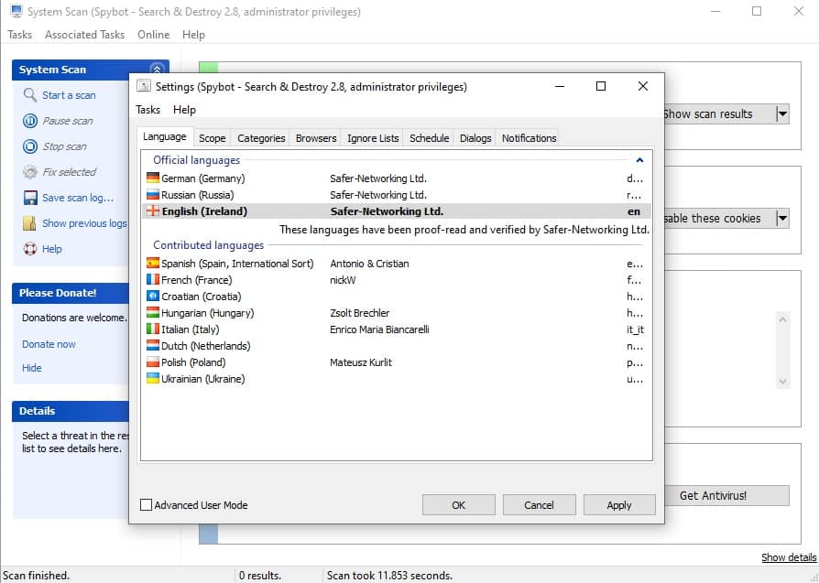
Task: Click the English (Ireland) flag icon
Action: click(152, 211)
